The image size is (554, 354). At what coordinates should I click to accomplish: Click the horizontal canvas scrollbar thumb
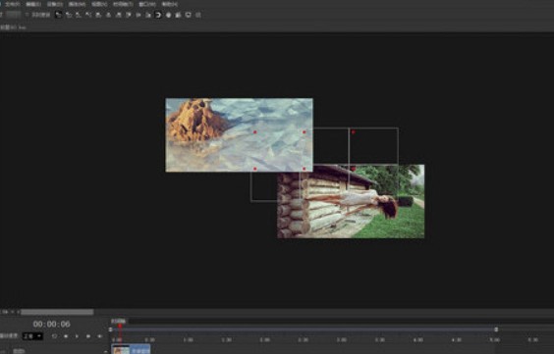click(x=57, y=312)
